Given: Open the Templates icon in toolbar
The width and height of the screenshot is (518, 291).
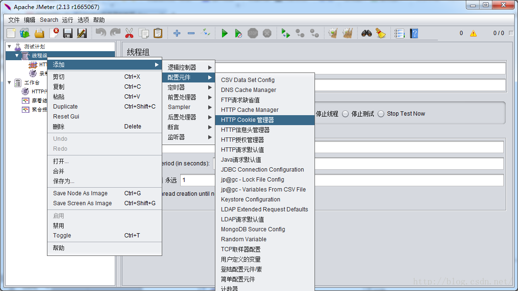Looking at the screenshot, I should click(x=25, y=33).
